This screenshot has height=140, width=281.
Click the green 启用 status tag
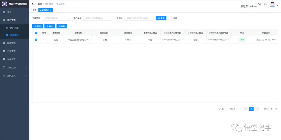(x=242, y=40)
